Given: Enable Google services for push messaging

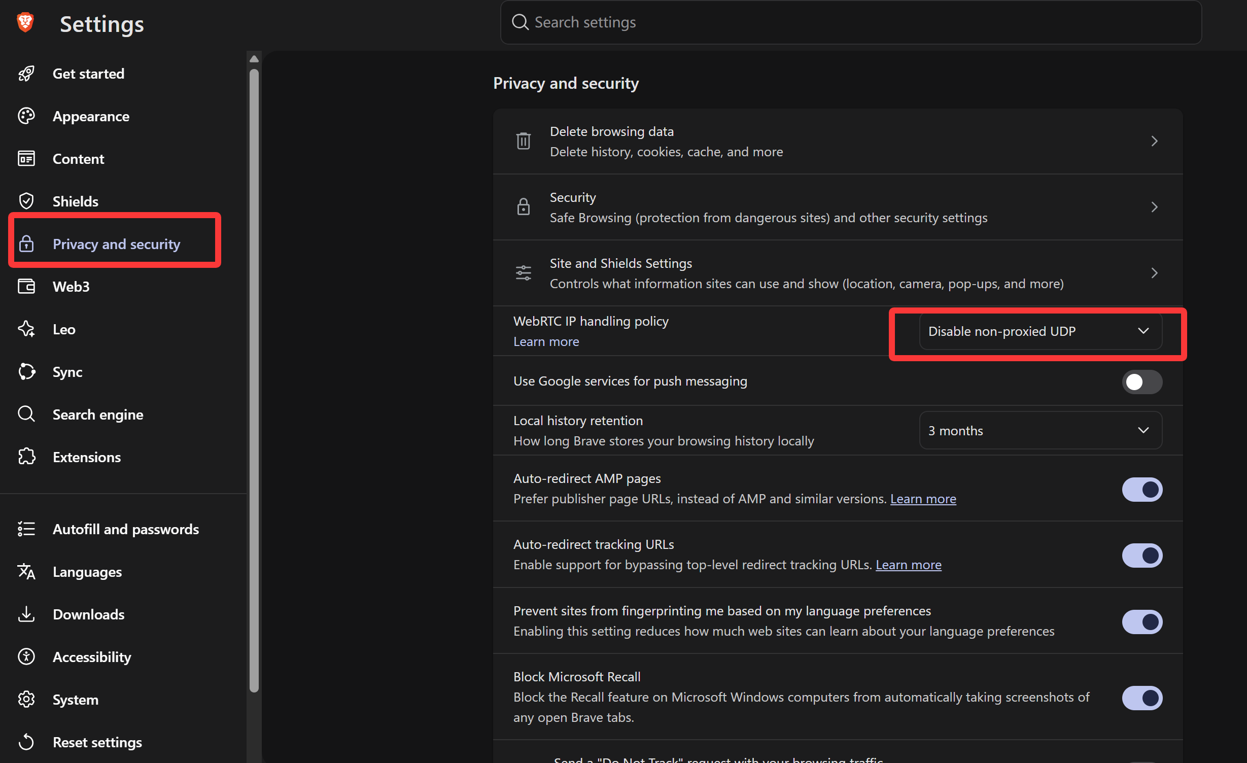Looking at the screenshot, I should (x=1142, y=382).
